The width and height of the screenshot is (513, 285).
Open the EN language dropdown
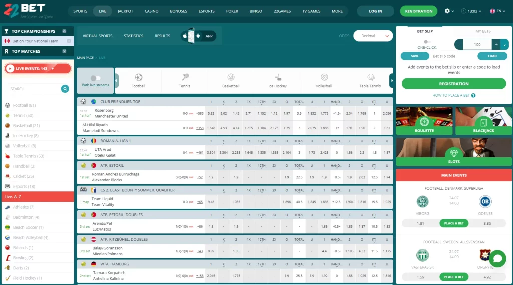coord(497,11)
